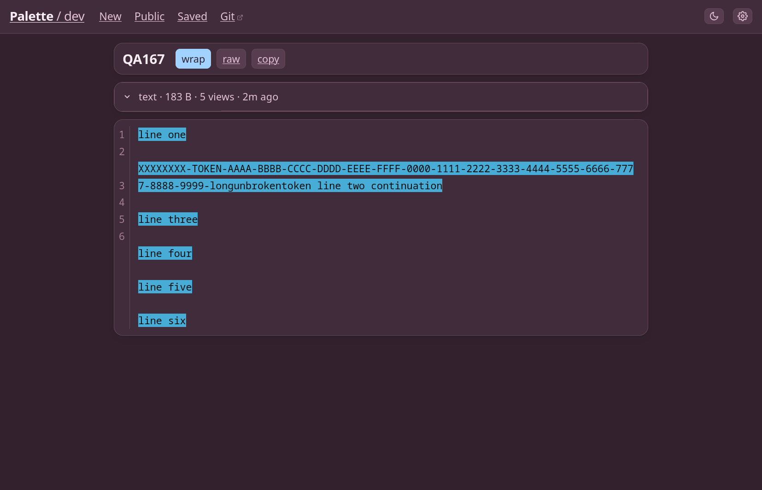Select line number 3 in gutter
This screenshot has width=762, height=490.
point(122,186)
